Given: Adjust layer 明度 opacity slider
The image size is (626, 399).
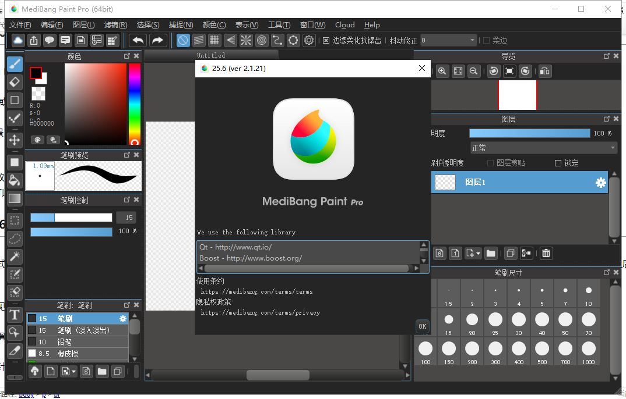Looking at the screenshot, I should point(529,133).
